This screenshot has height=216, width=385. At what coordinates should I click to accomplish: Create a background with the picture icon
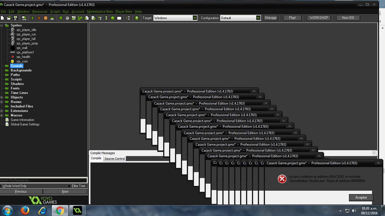click(74, 18)
